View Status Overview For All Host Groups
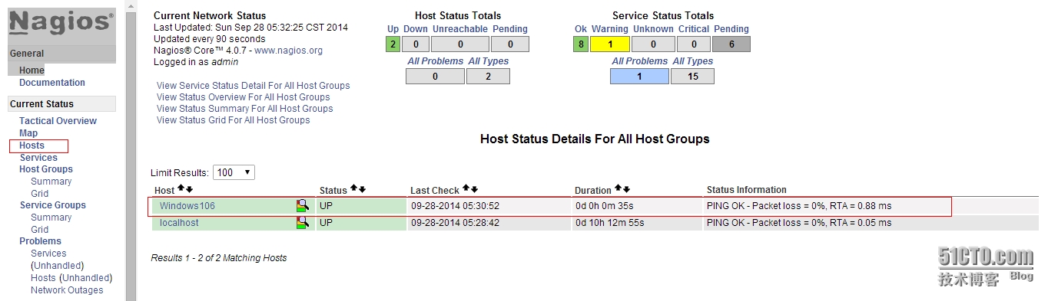Image resolution: width=1048 pixels, height=301 pixels. [x=243, y=97]
